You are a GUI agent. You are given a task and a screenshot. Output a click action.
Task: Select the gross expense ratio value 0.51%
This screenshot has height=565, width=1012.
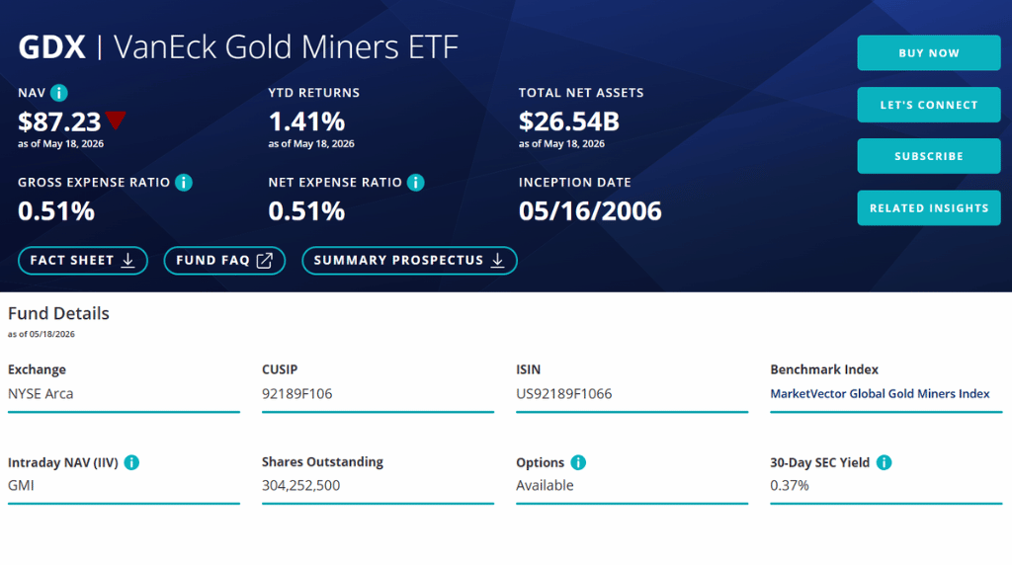point(56,211)
